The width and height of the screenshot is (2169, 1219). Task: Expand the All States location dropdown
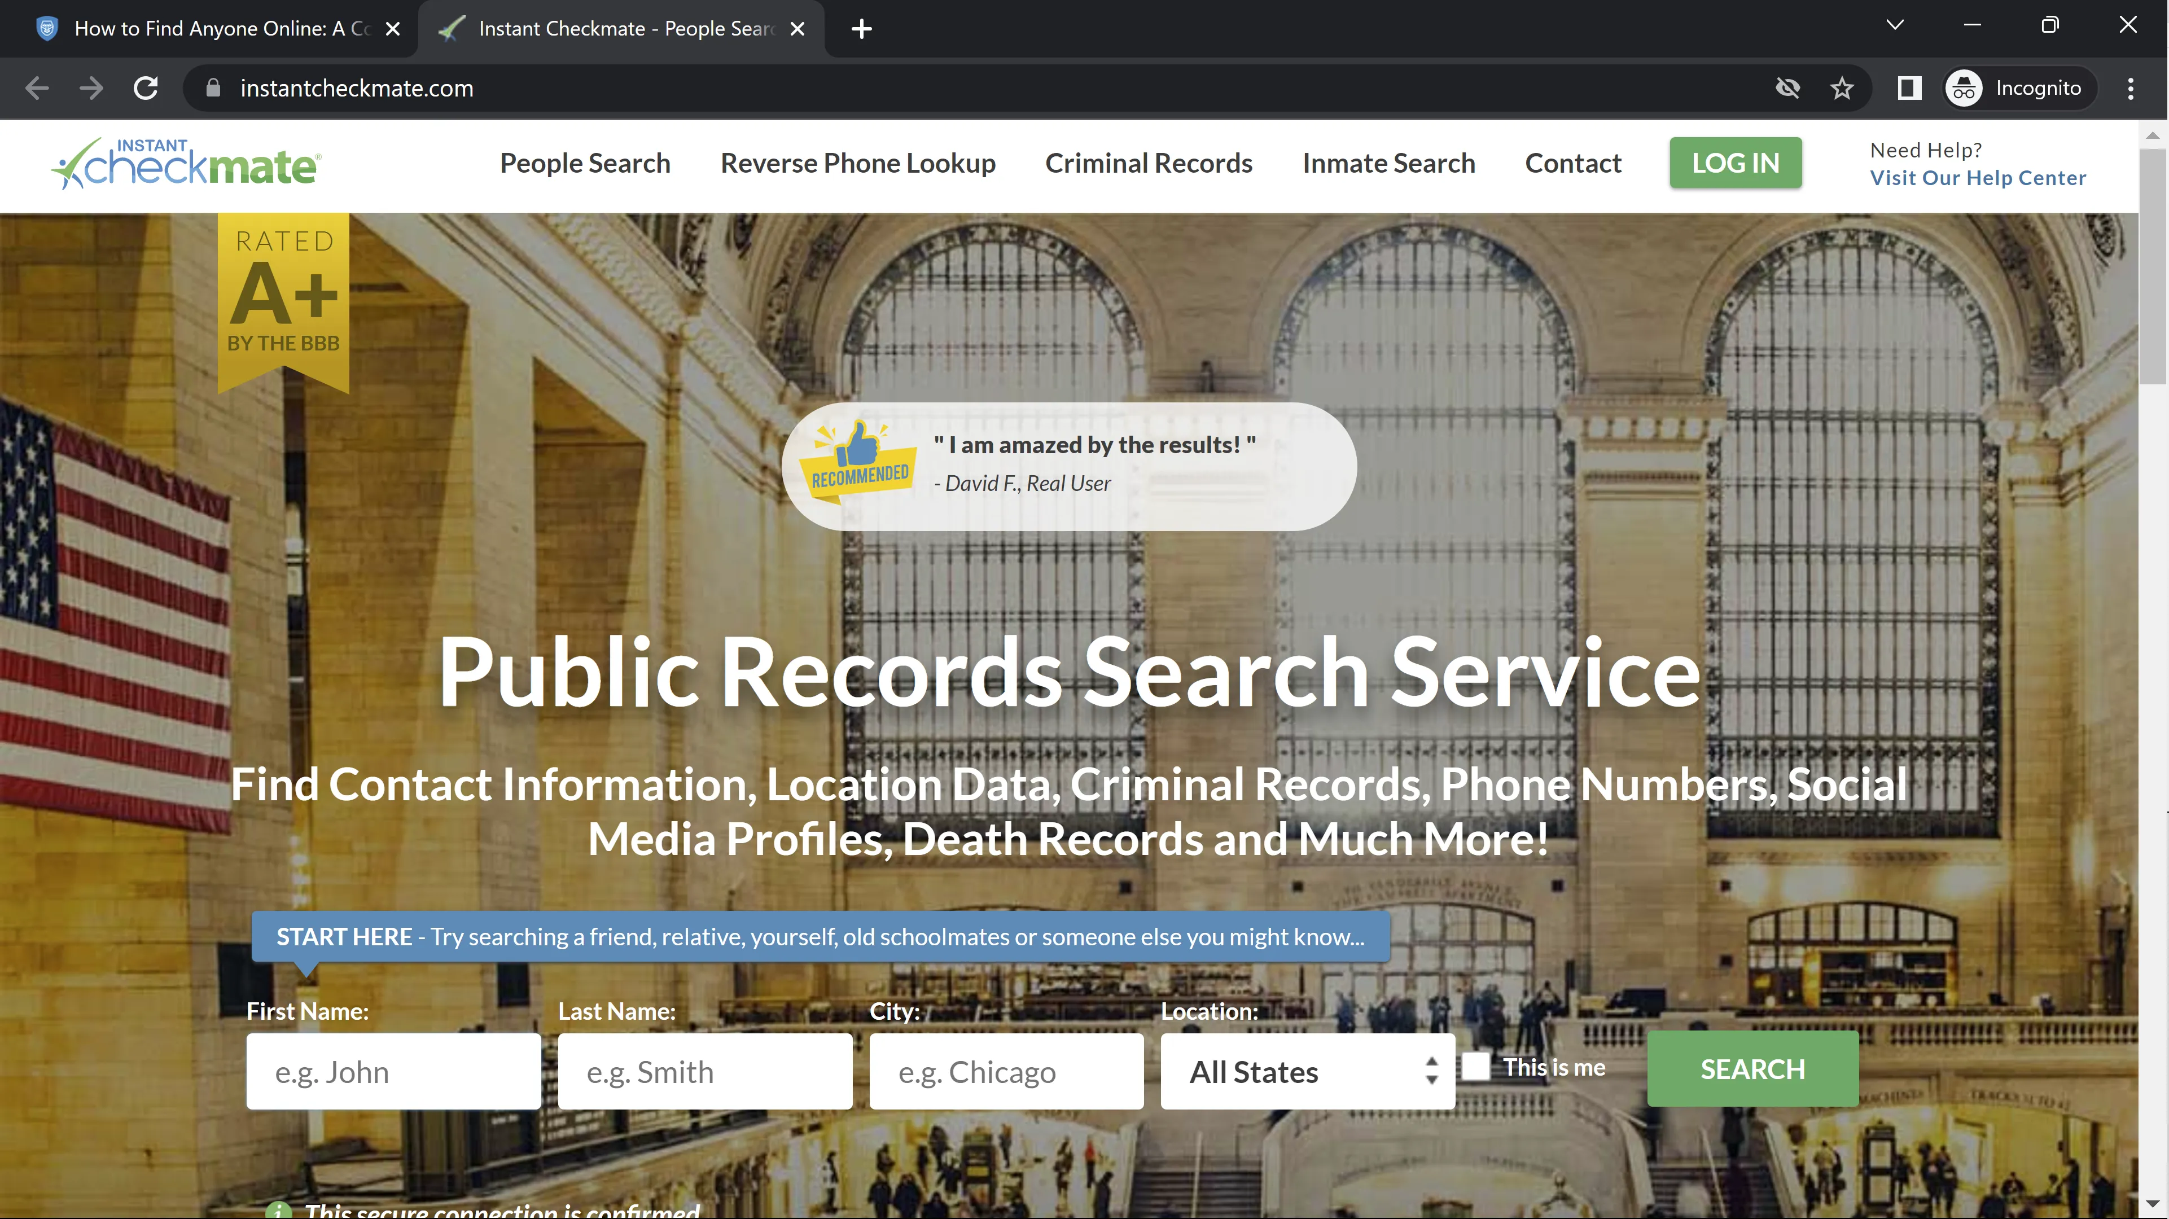coord(1307,1072)
